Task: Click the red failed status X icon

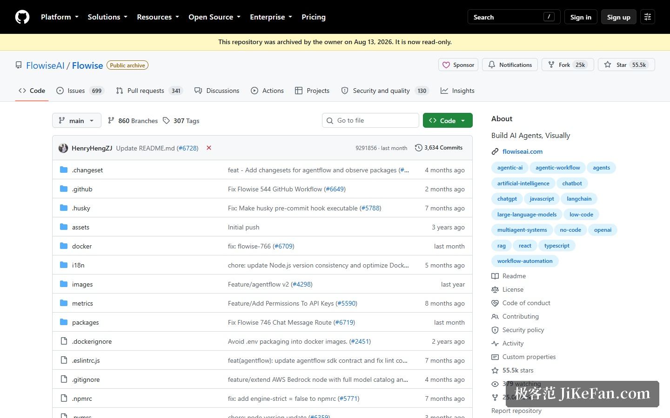Action: [x=209, y=148]
